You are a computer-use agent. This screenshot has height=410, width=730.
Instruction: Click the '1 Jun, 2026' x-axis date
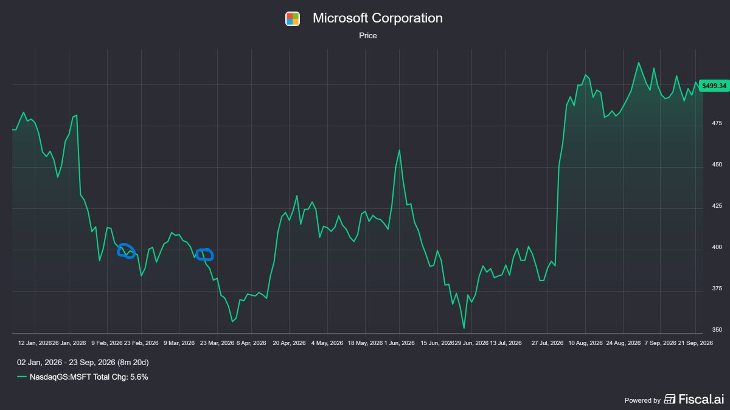(400, 343)
